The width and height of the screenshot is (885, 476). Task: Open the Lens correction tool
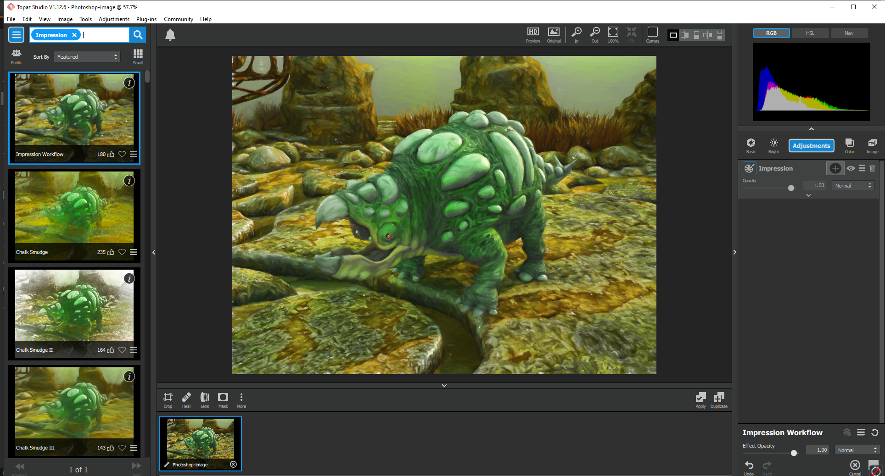tap(205, 400)
